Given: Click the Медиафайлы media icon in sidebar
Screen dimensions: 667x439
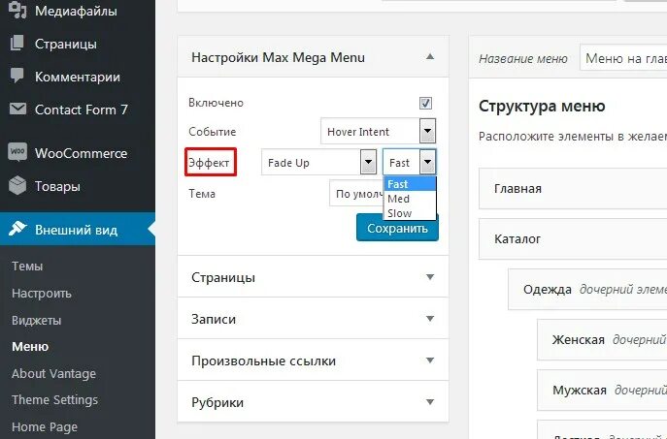Looking at the screenshot, I should pyautogui.click(x=17, y=11).
